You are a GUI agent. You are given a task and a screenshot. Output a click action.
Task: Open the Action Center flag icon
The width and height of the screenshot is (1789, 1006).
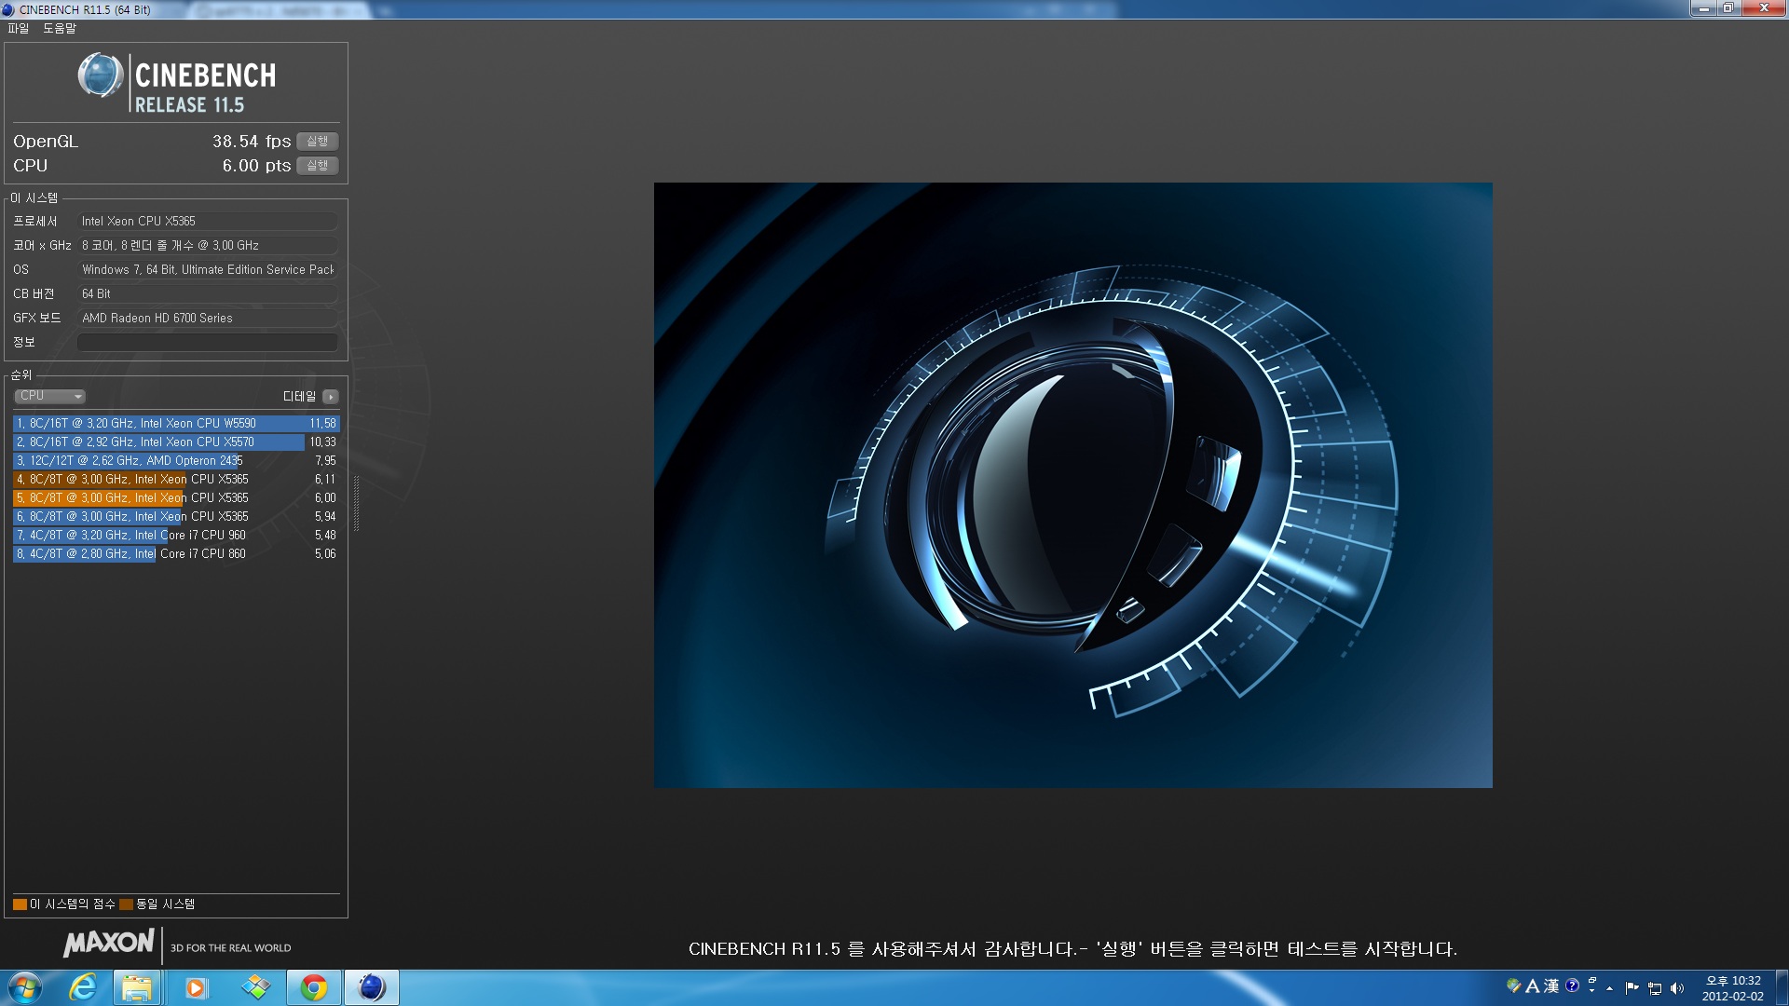tap(1632, 988)
